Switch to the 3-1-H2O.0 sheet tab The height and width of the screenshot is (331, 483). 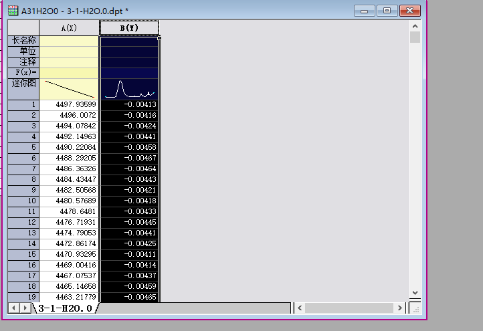pos(66,308)
